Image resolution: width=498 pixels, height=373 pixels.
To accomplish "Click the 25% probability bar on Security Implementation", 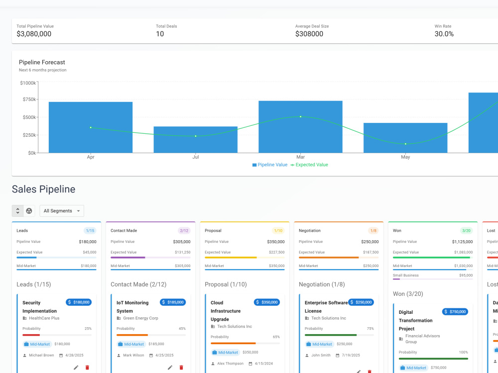I will coord(57,335).
